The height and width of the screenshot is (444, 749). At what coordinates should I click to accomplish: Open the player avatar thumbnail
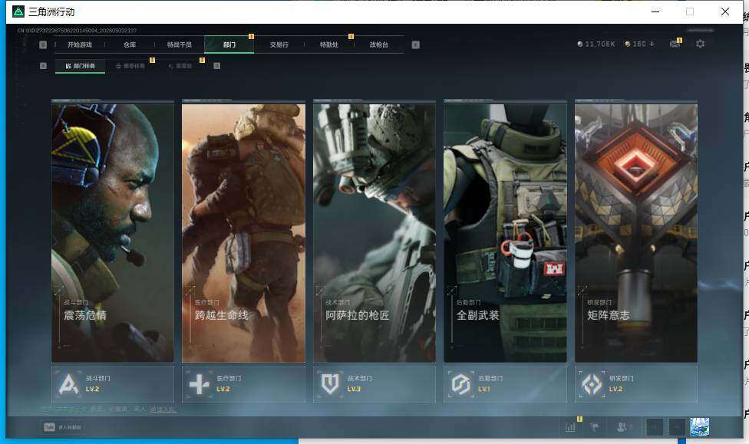pos(700,427)
